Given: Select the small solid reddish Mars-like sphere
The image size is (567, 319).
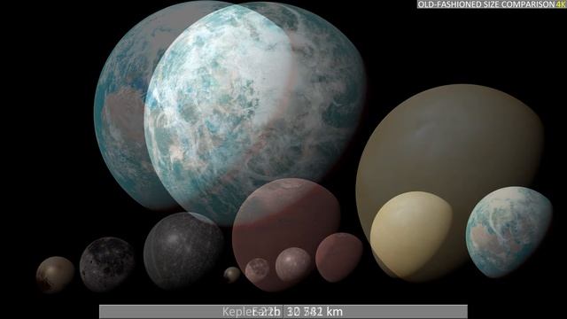Looking at the screenshot, I should [338, 257].
